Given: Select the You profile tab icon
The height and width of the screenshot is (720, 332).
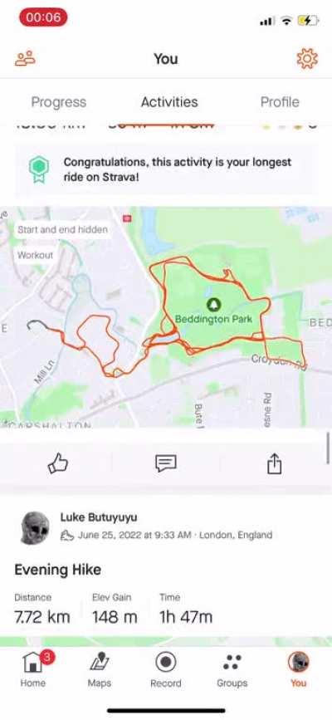Looking at the screenshot, I should coord(299,663).
